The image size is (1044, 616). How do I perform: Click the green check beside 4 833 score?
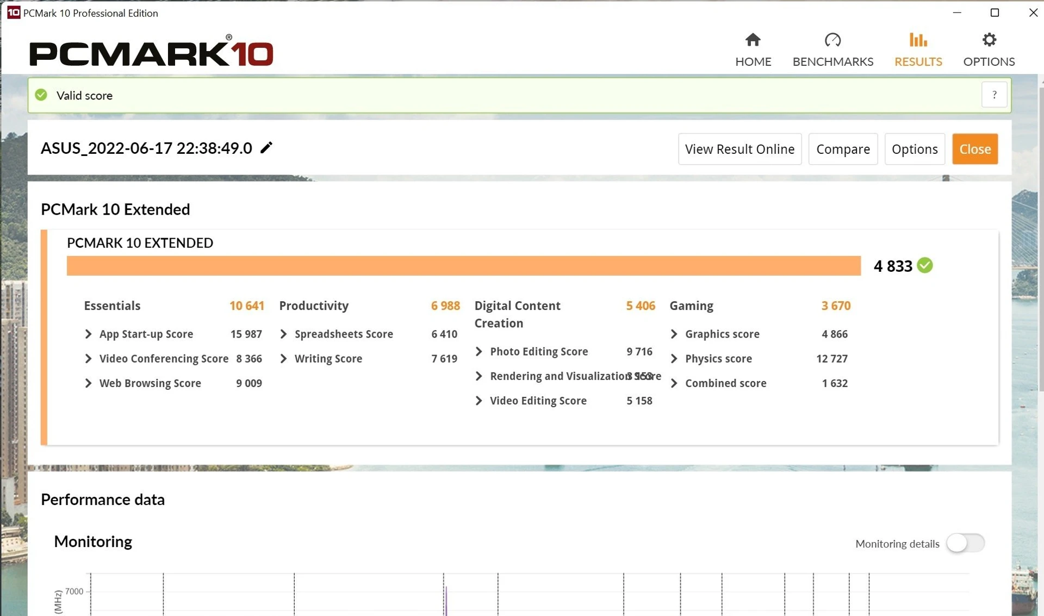[x=925, y=265]
